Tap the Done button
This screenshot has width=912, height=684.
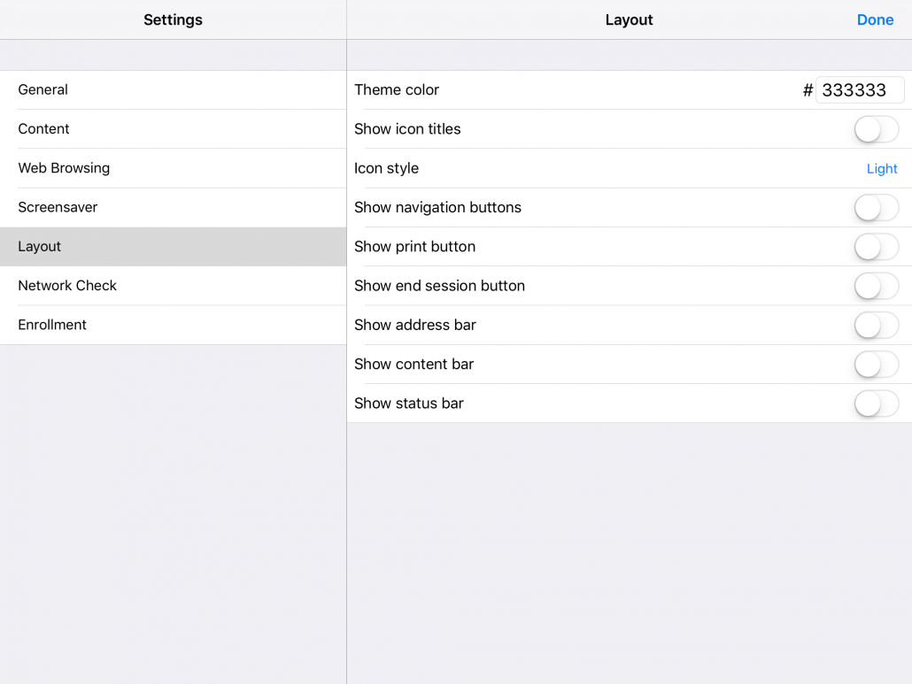(875, 19)
